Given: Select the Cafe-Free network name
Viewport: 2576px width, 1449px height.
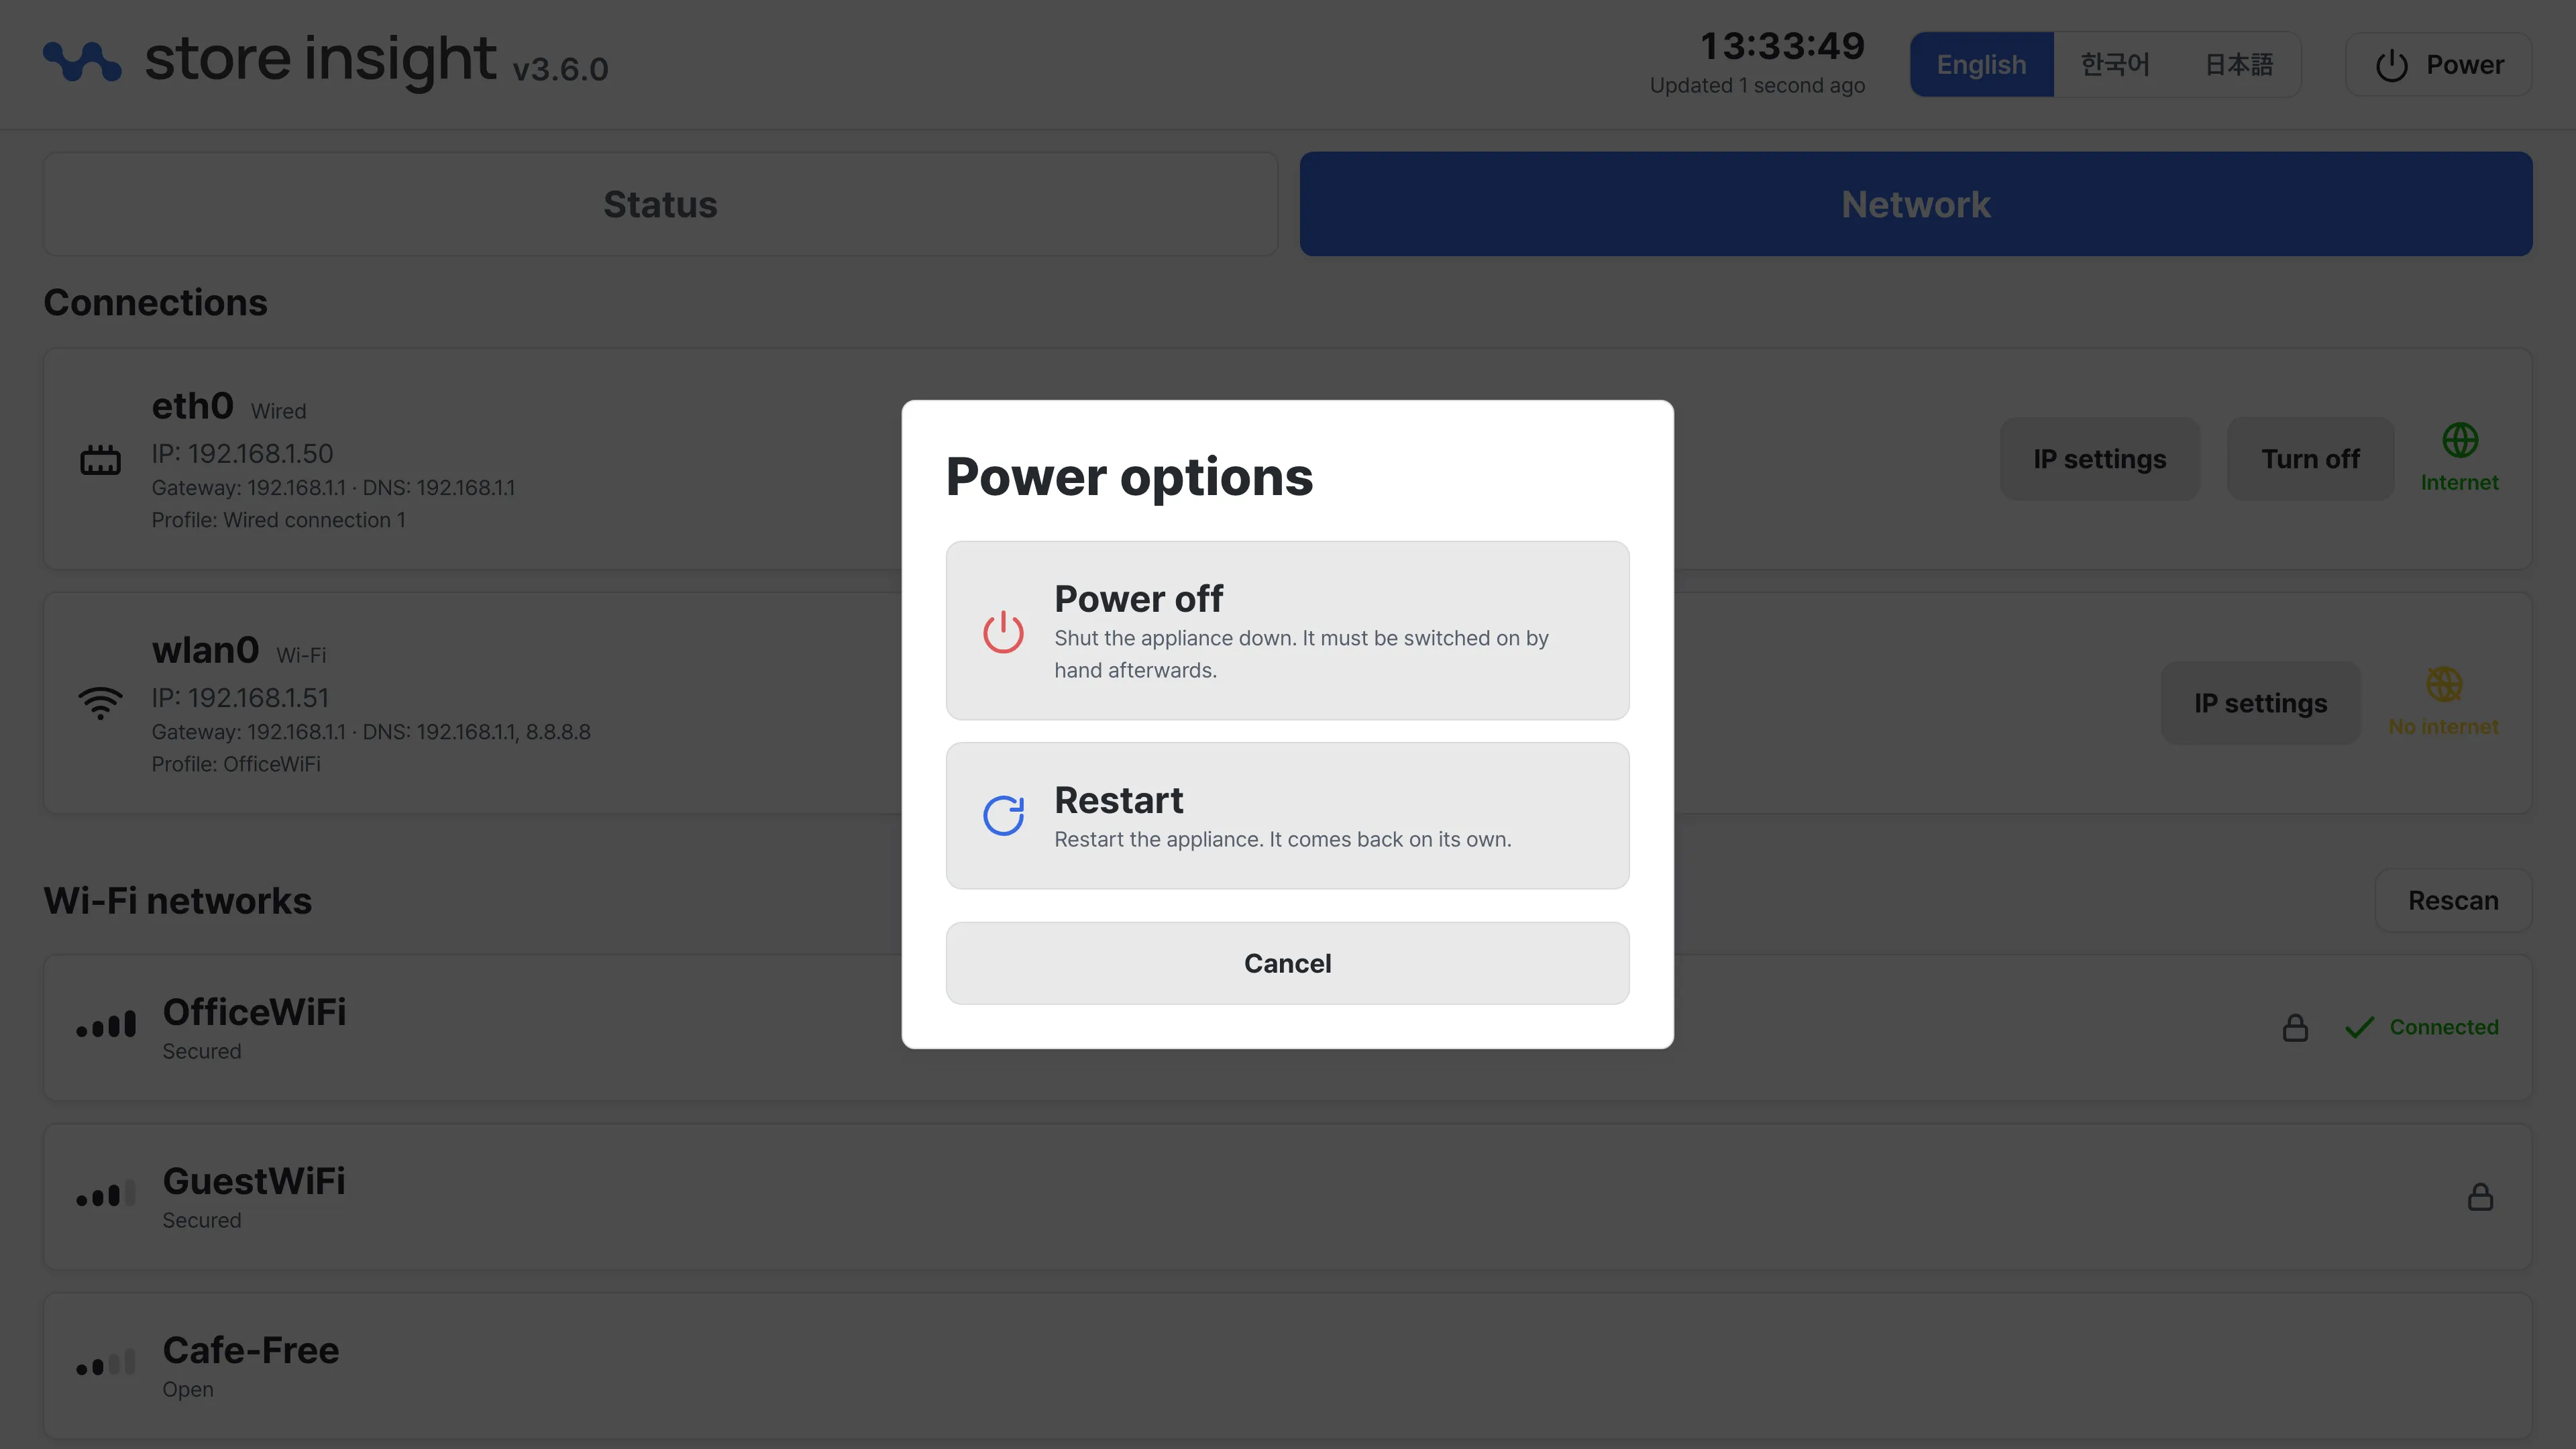Looking at the screenshot, I should (251, 1350).
